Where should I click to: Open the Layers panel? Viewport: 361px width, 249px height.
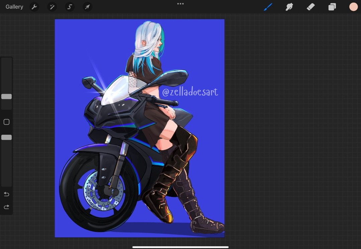tap(332, 7)
